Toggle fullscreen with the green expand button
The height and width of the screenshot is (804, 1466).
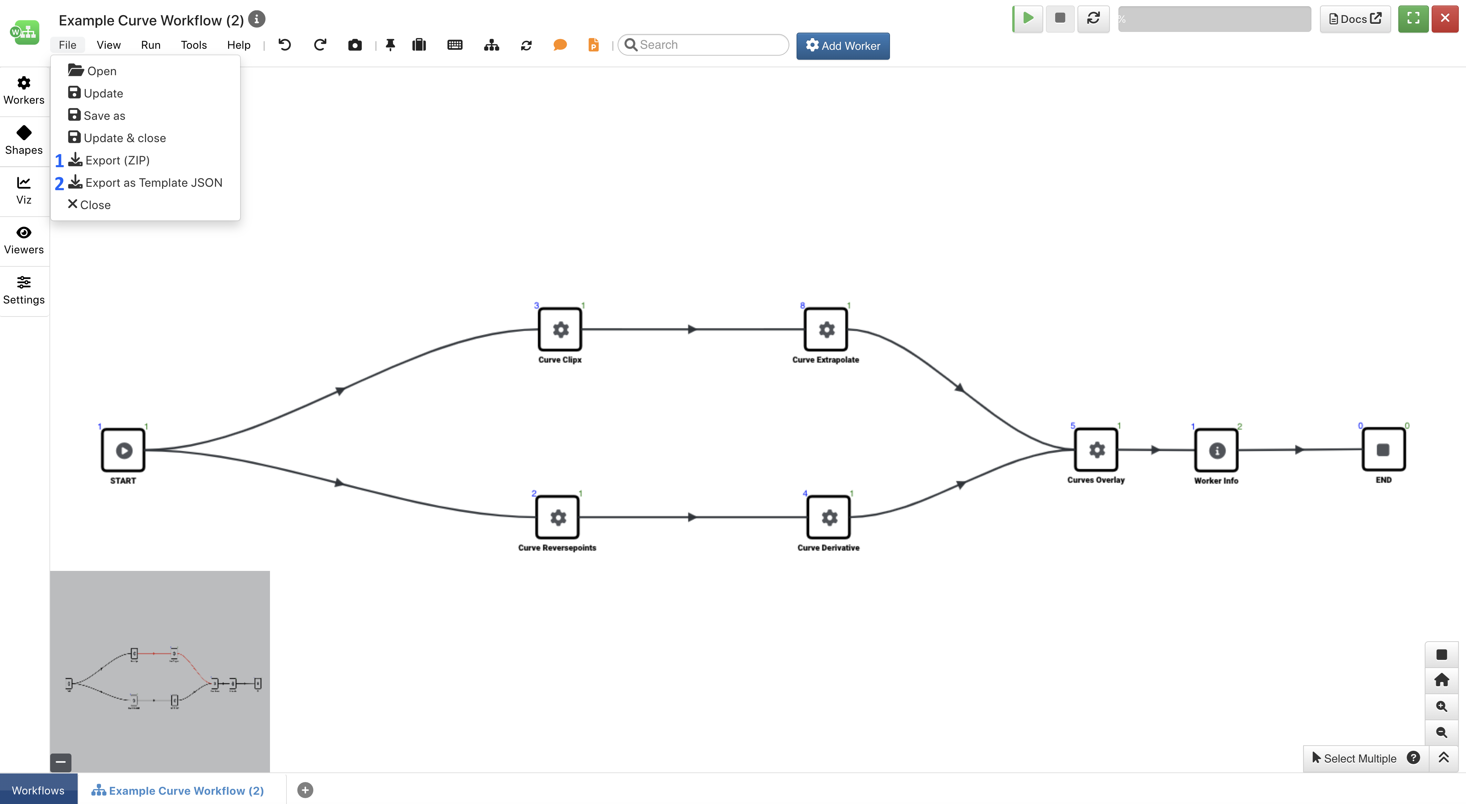(x=1413, y=18)
